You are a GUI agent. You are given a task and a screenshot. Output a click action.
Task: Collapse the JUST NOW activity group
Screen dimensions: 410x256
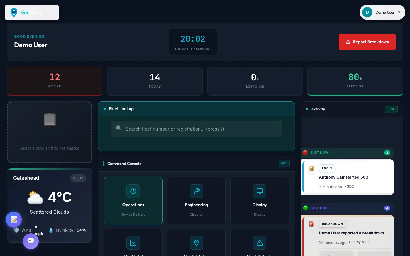347,153
